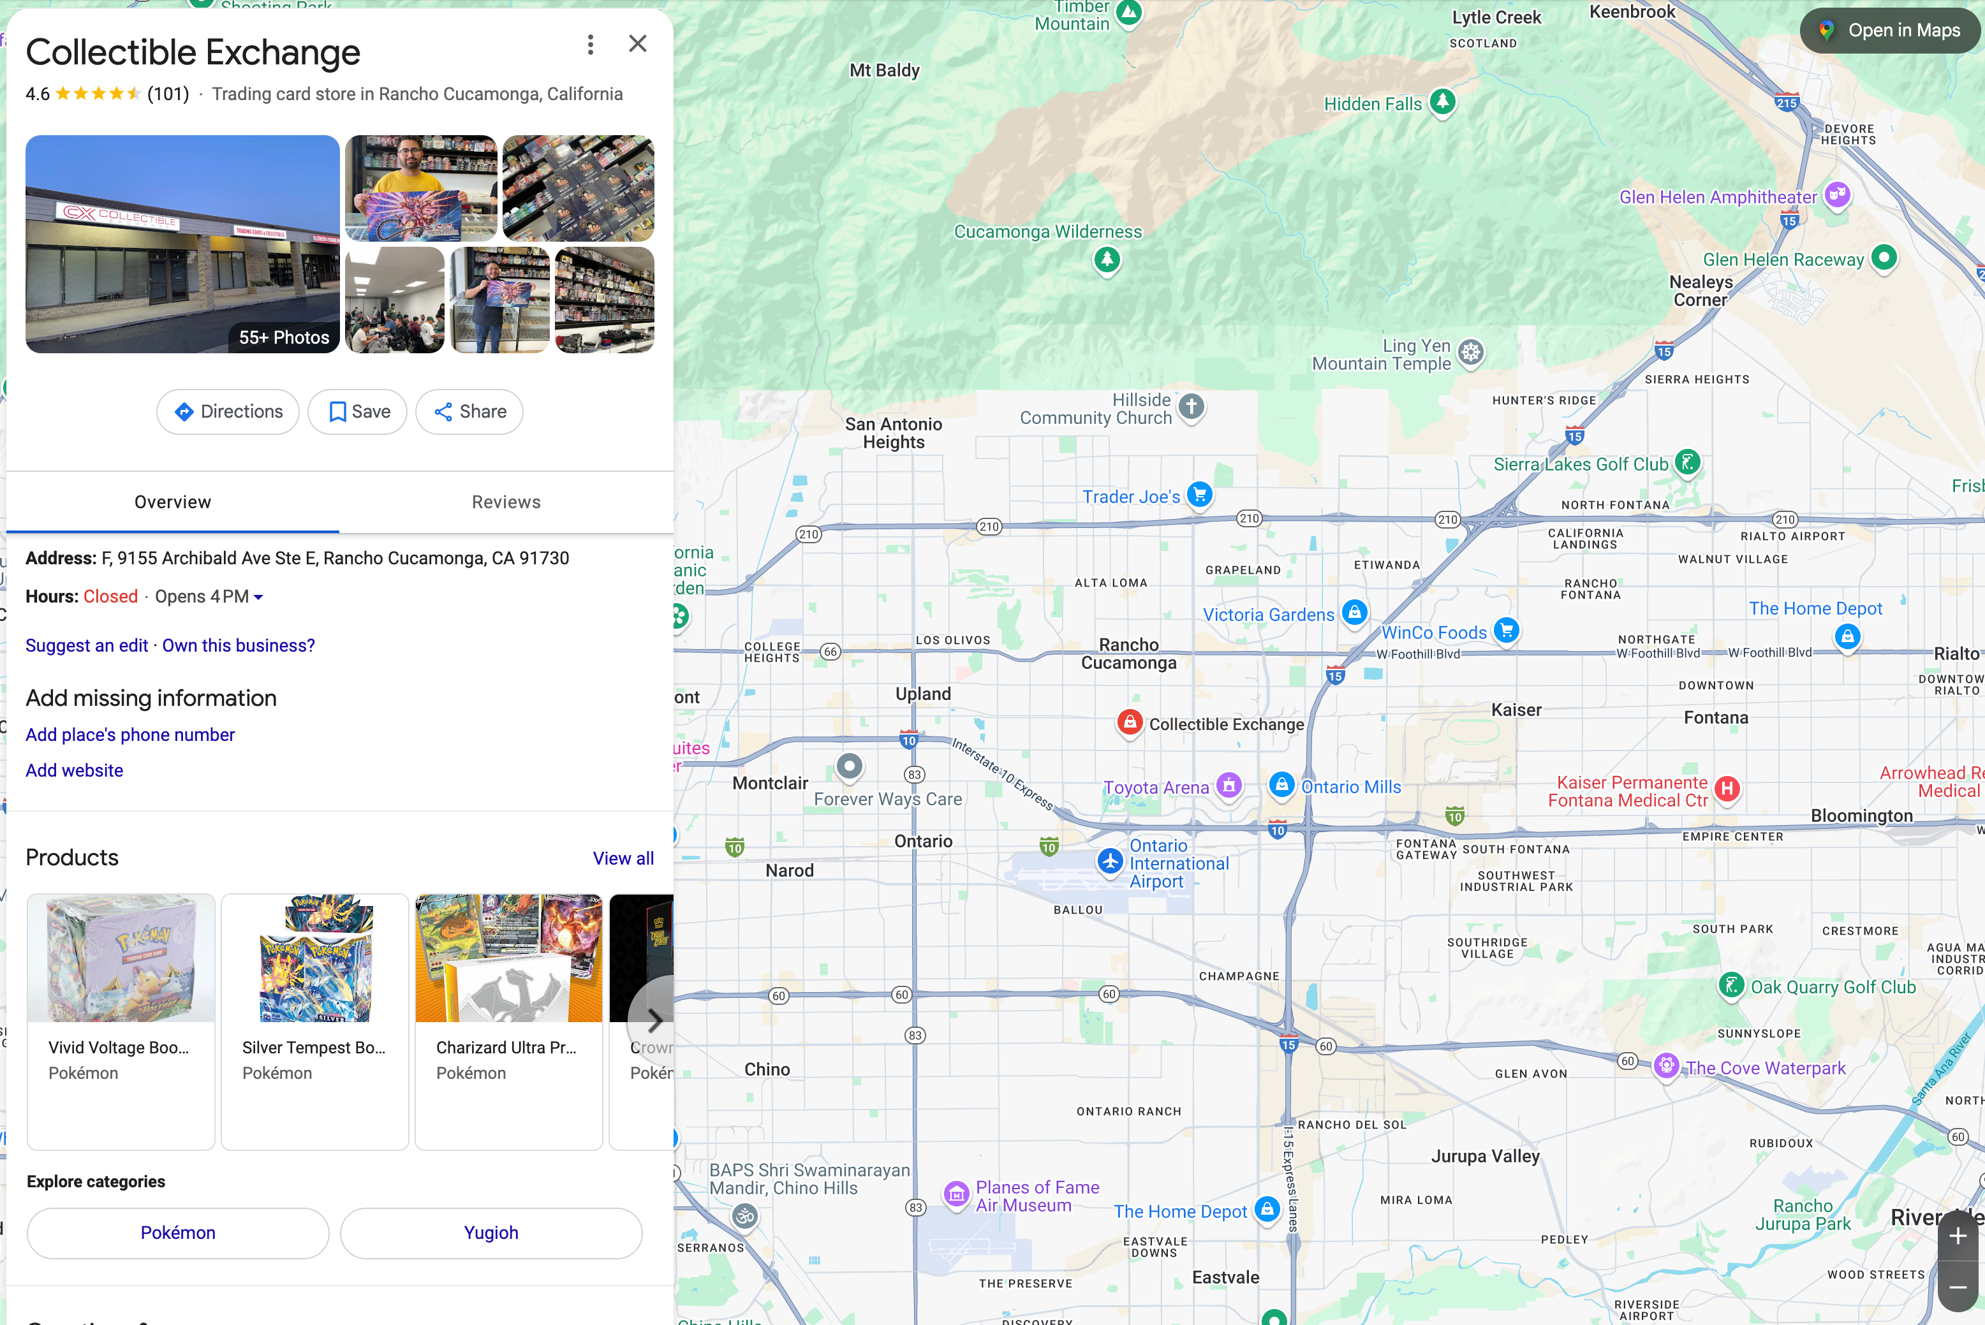Image resolution: width=1985 pixels, height=1325 pixels.
Task: Zoom out on the map
Action: point(1958,1287)
